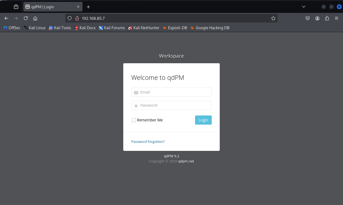View site security lock information
The image size is (343, 205).
click(77, 18)
